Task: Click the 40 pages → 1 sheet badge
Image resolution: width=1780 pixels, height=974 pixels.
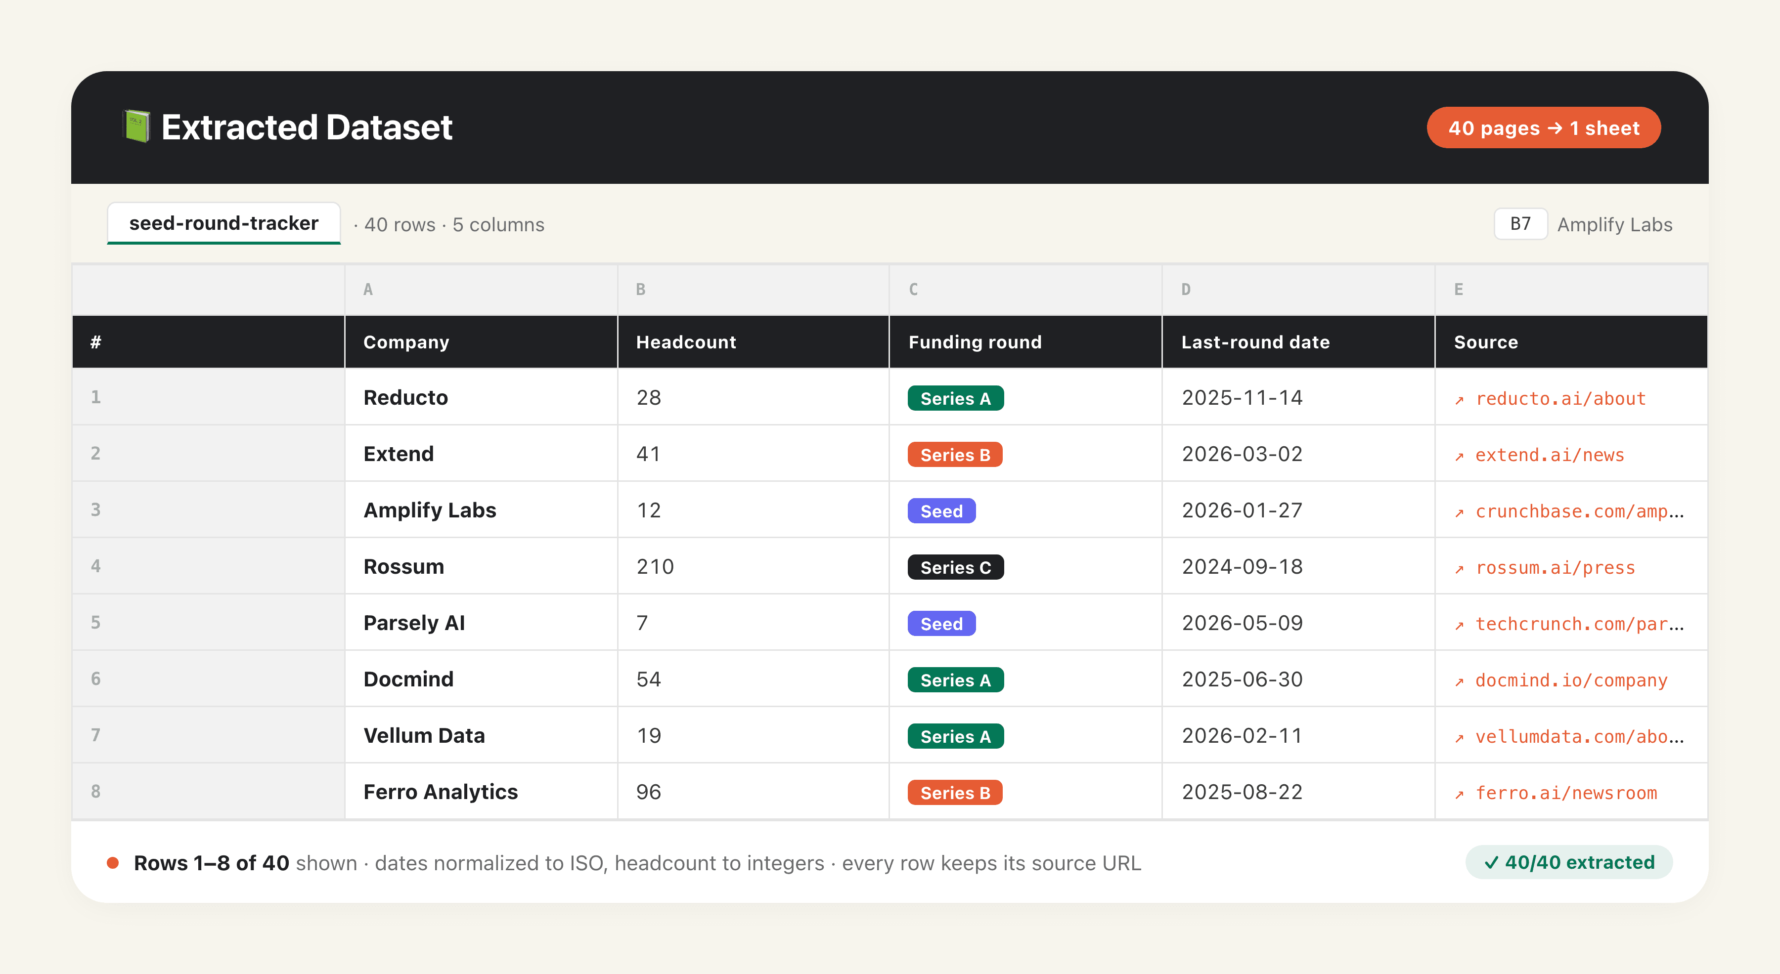Action: (x=1544, y=128)
